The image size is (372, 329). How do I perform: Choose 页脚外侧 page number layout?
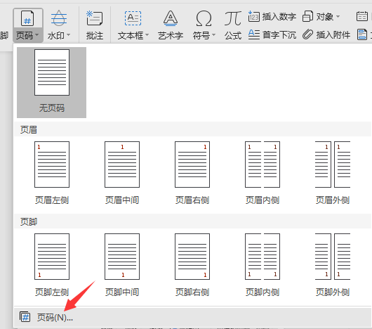tap(333, 265)
